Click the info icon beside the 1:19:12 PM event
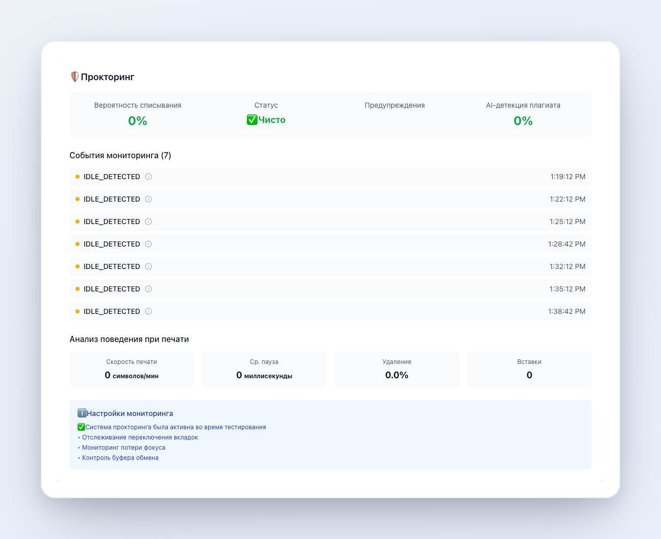This screenshot has width=661, height=539. click(x=148, y=177)
